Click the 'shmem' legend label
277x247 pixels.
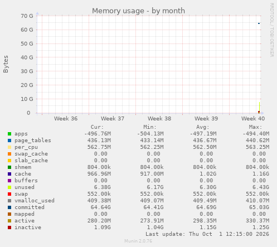click(23, 167)
